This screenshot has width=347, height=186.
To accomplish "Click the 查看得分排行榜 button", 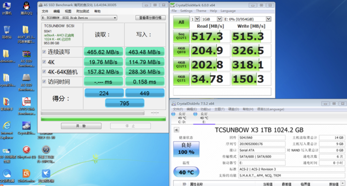I will tap(150, 18).
